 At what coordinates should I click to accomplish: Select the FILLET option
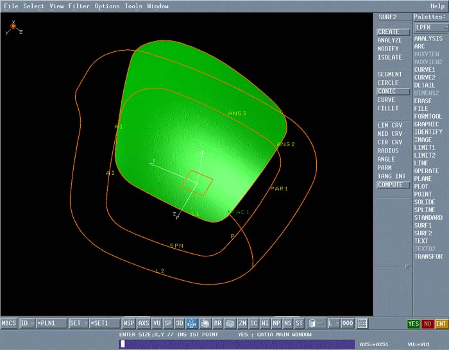coord(388,108)
